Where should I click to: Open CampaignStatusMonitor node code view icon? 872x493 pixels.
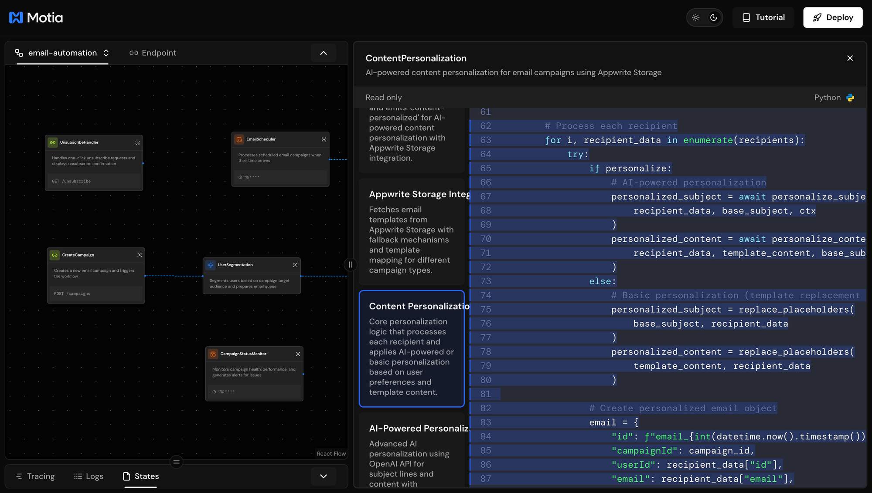[298, 354]
